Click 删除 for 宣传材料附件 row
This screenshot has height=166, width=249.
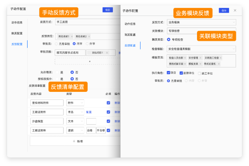click(x=117, y=103)
